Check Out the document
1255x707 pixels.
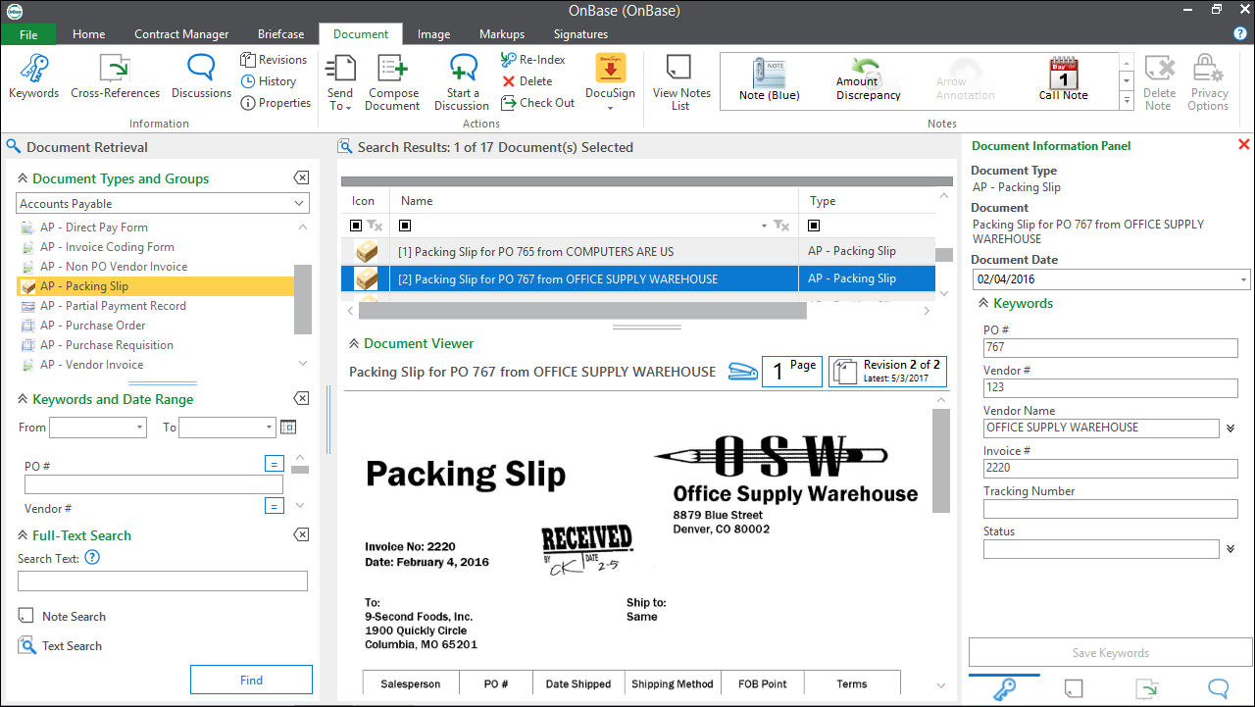[x=537, y=103]
